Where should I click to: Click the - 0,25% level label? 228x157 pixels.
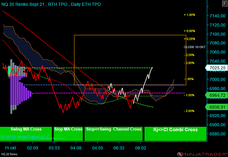coord(189,55)
